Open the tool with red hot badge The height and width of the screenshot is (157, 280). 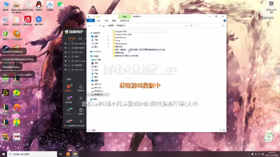coord(69,121)
